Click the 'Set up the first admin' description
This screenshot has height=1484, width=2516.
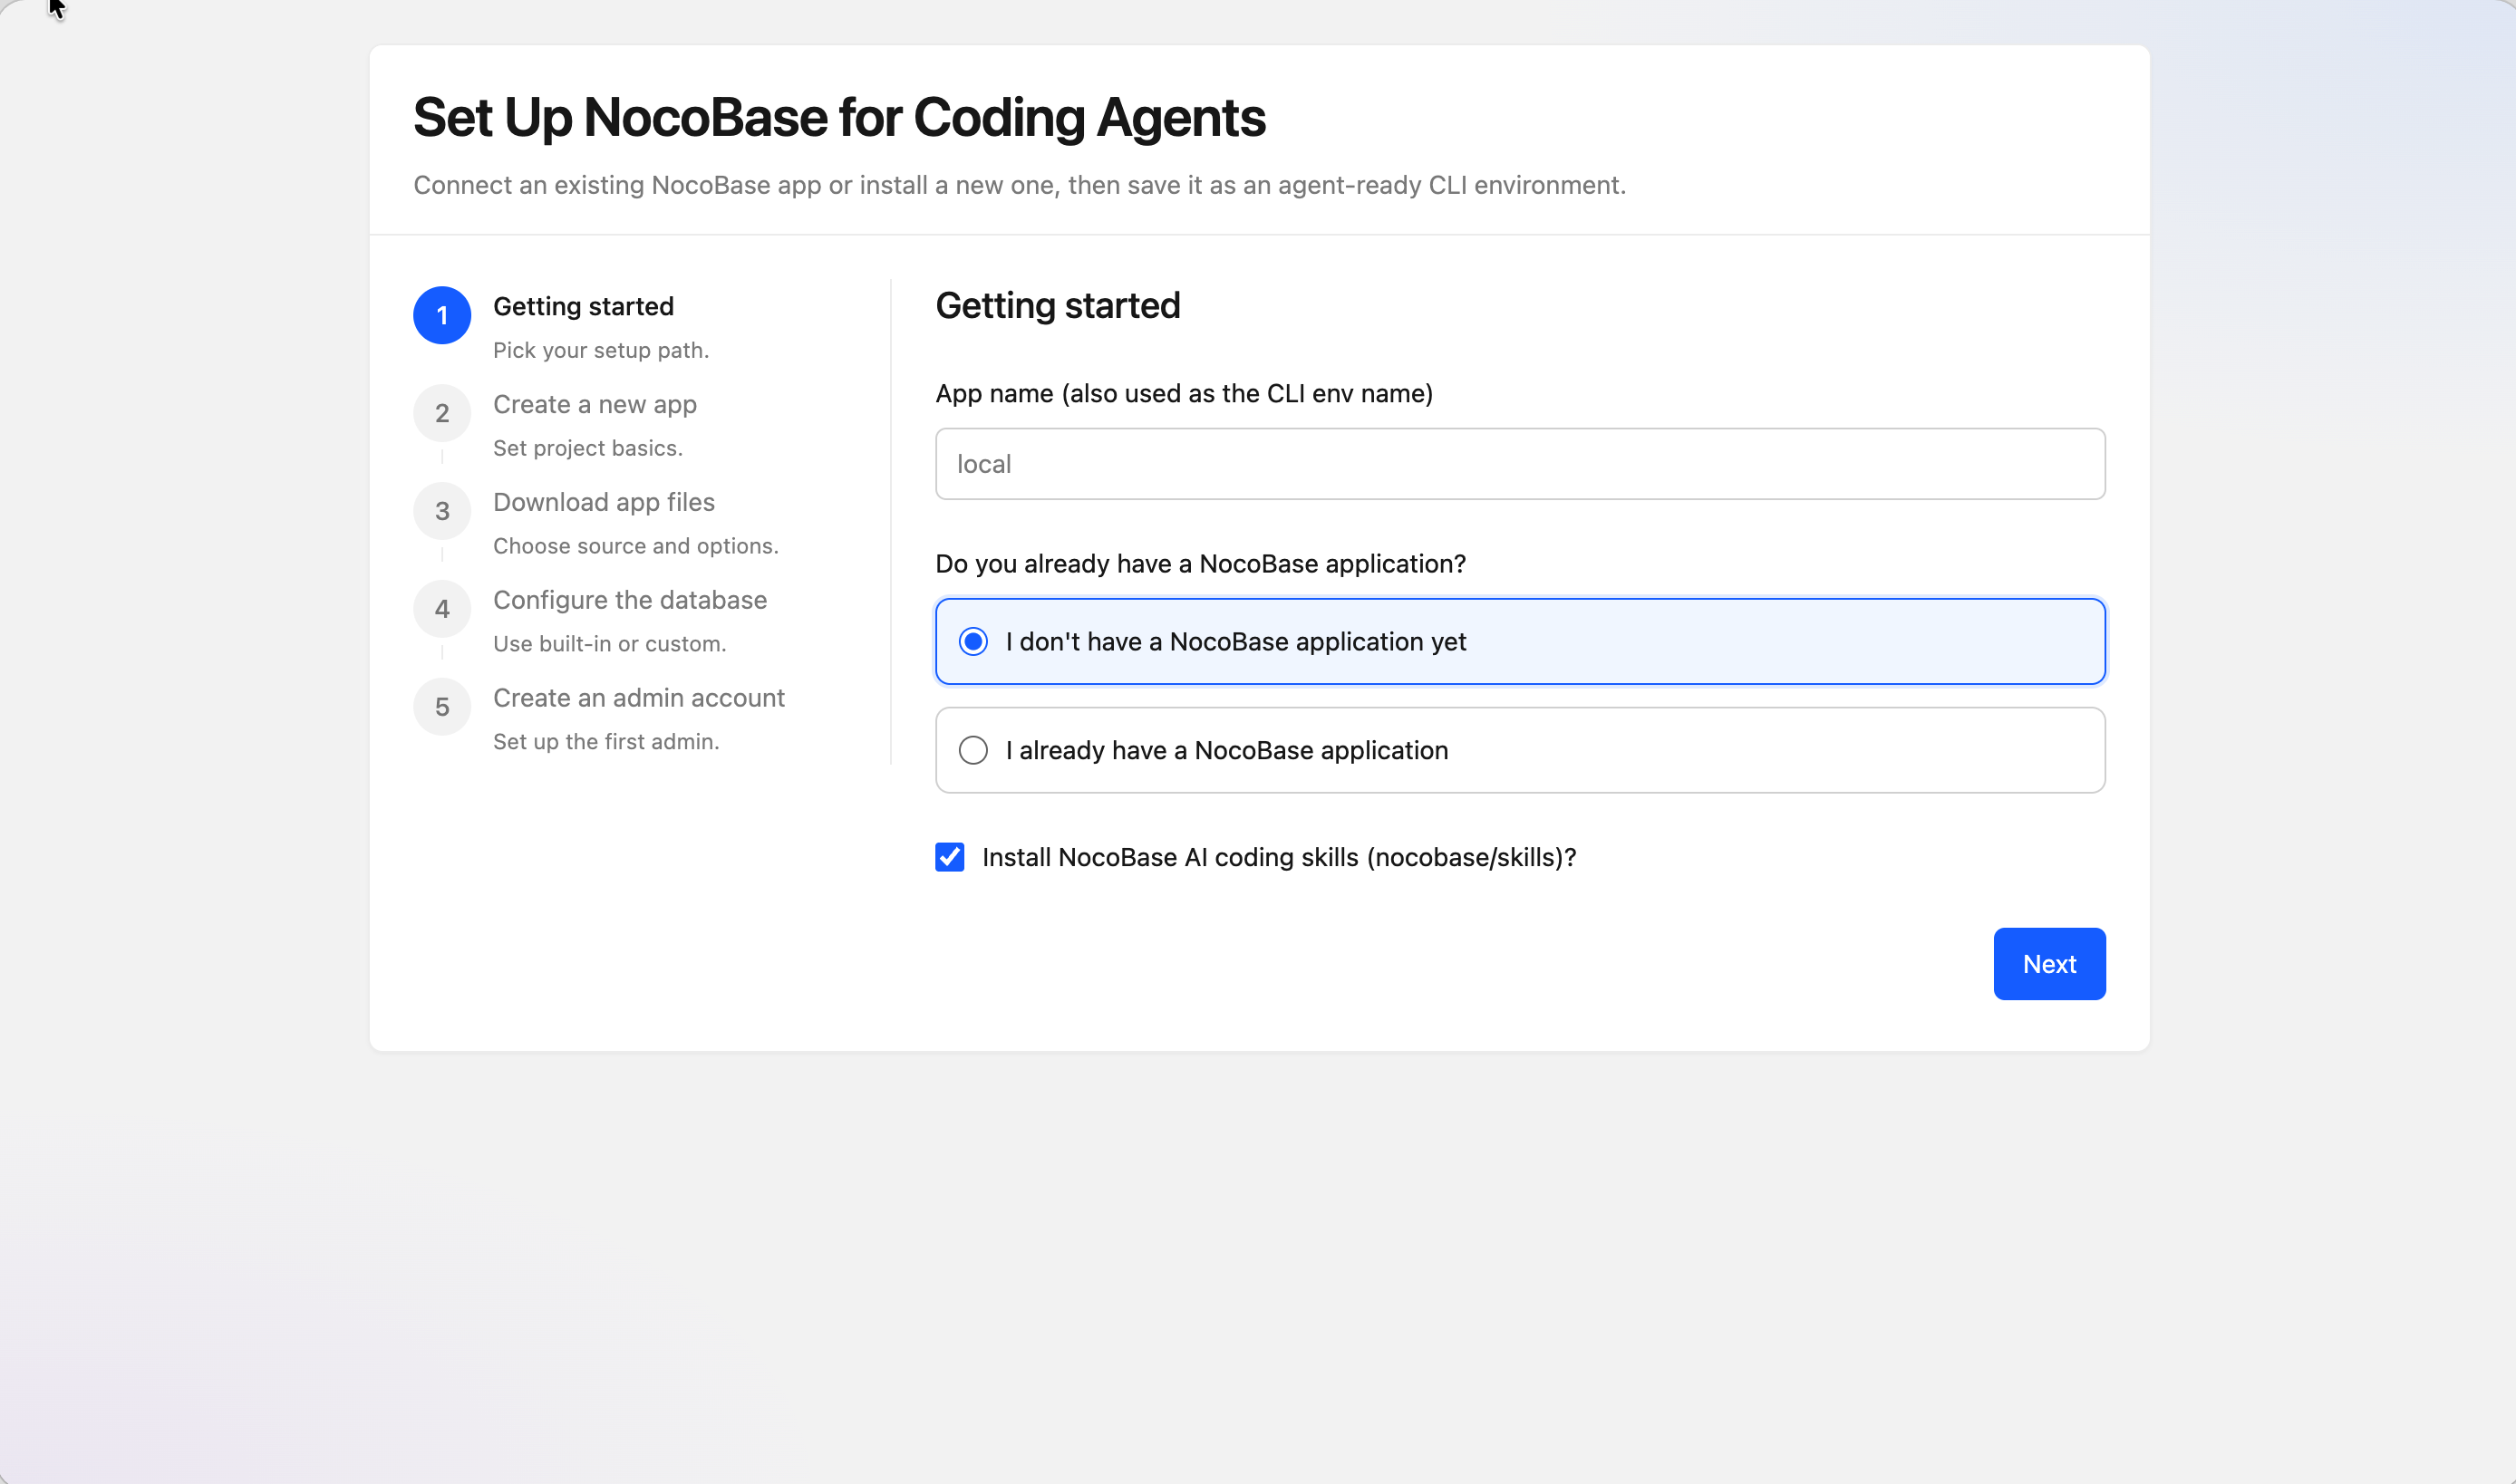point(606,742)
